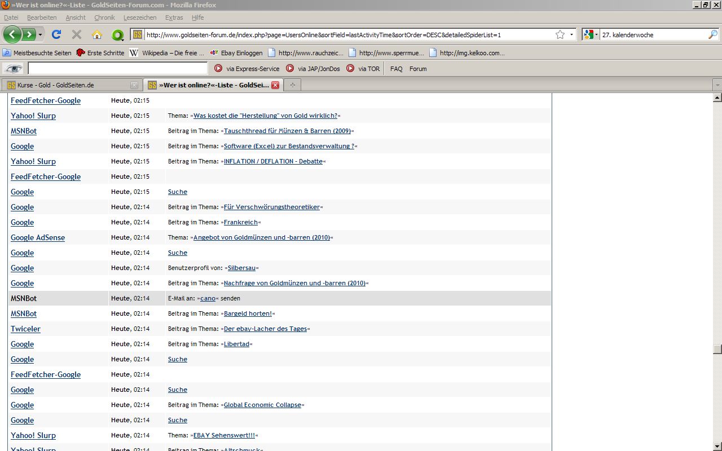The image size is (722, 451).
Task: Open the Ansicht menu
Action: [76, 17]
